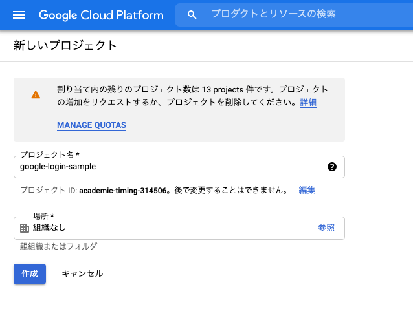Select the 組織なし location field

tap(179, 228)
